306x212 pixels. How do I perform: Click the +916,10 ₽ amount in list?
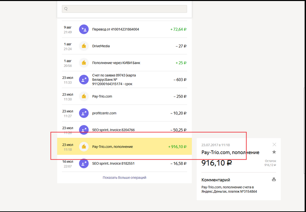[177, 147]
